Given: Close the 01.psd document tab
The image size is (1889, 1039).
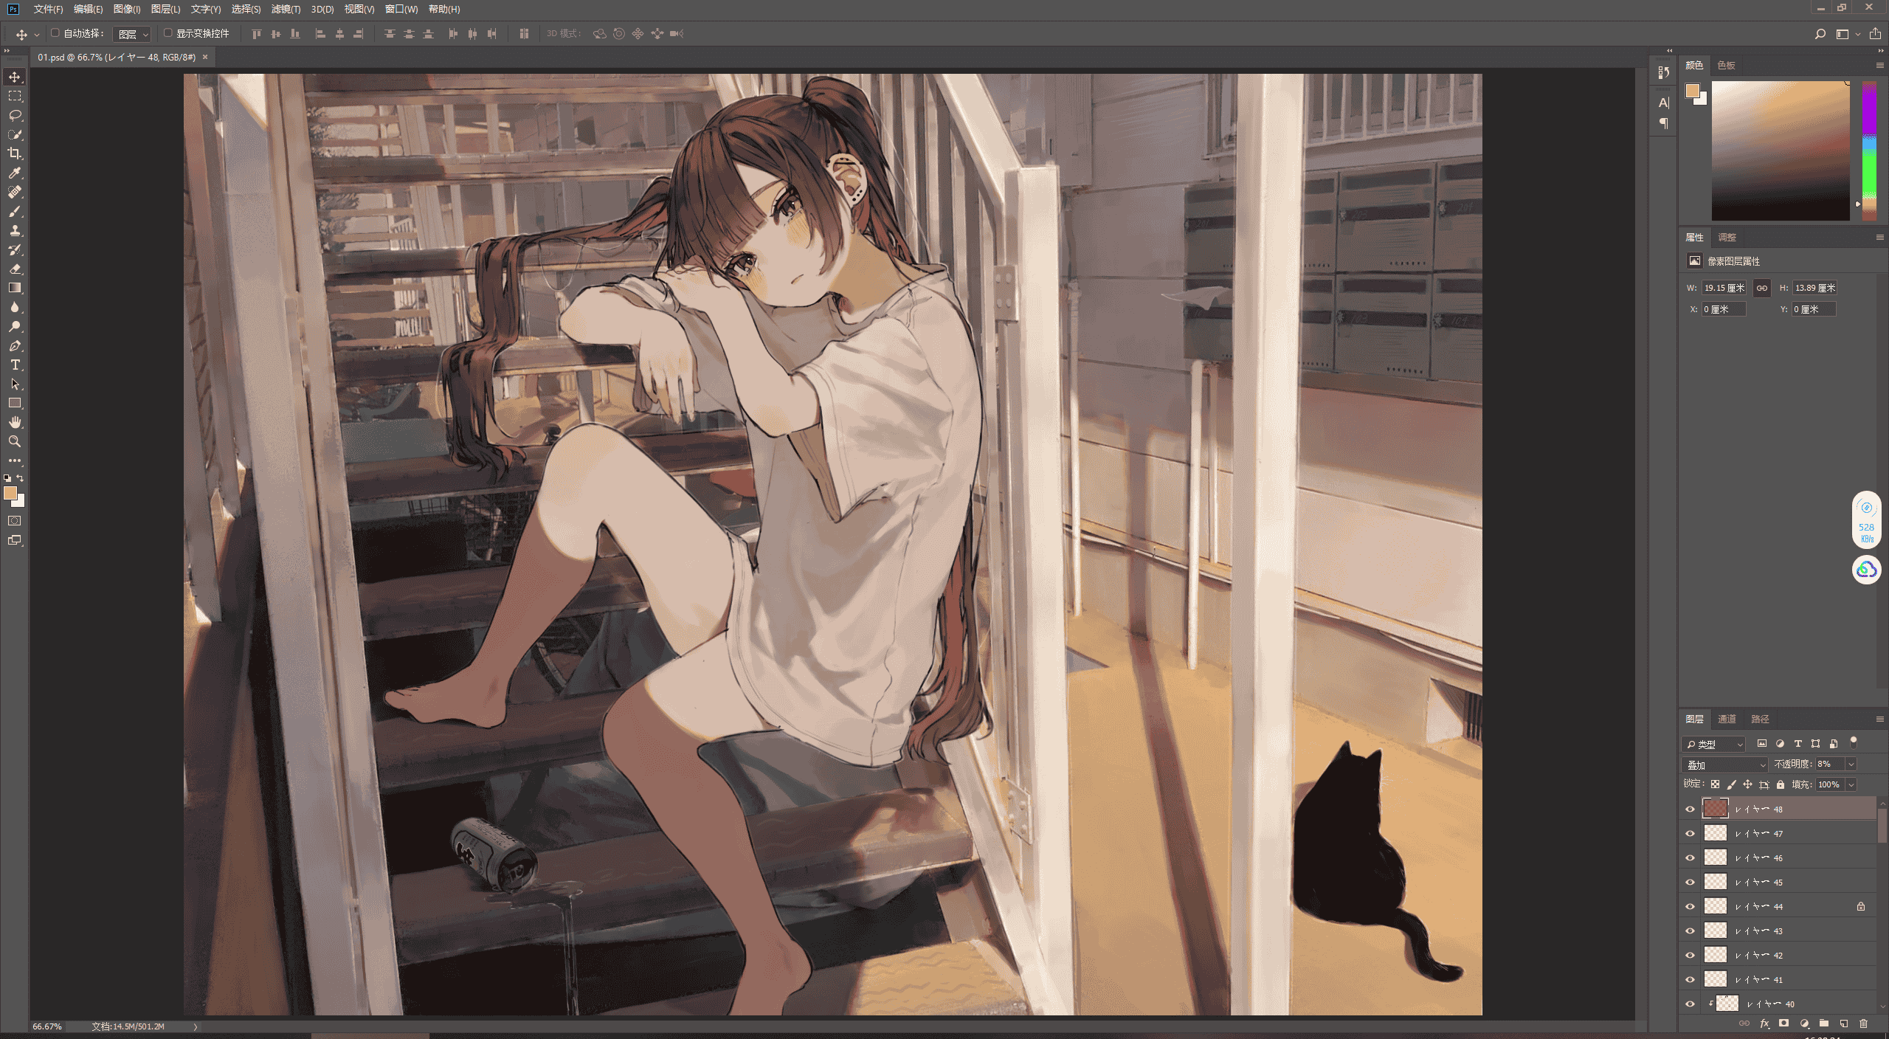Looking at the screenshot, I should [x=205, y=57].
